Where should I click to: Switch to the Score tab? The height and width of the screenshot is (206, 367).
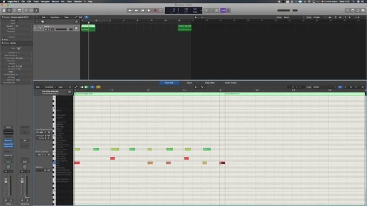[x=189, y=82]
